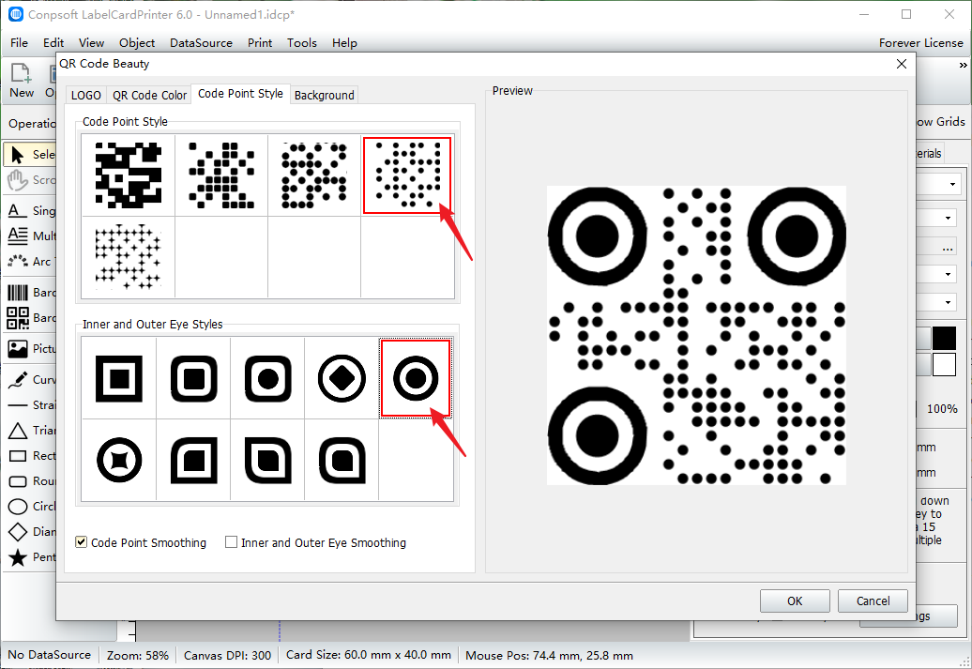
Task: Click the Zoom: 58% status entry
Action: click(x=138, y=655)
